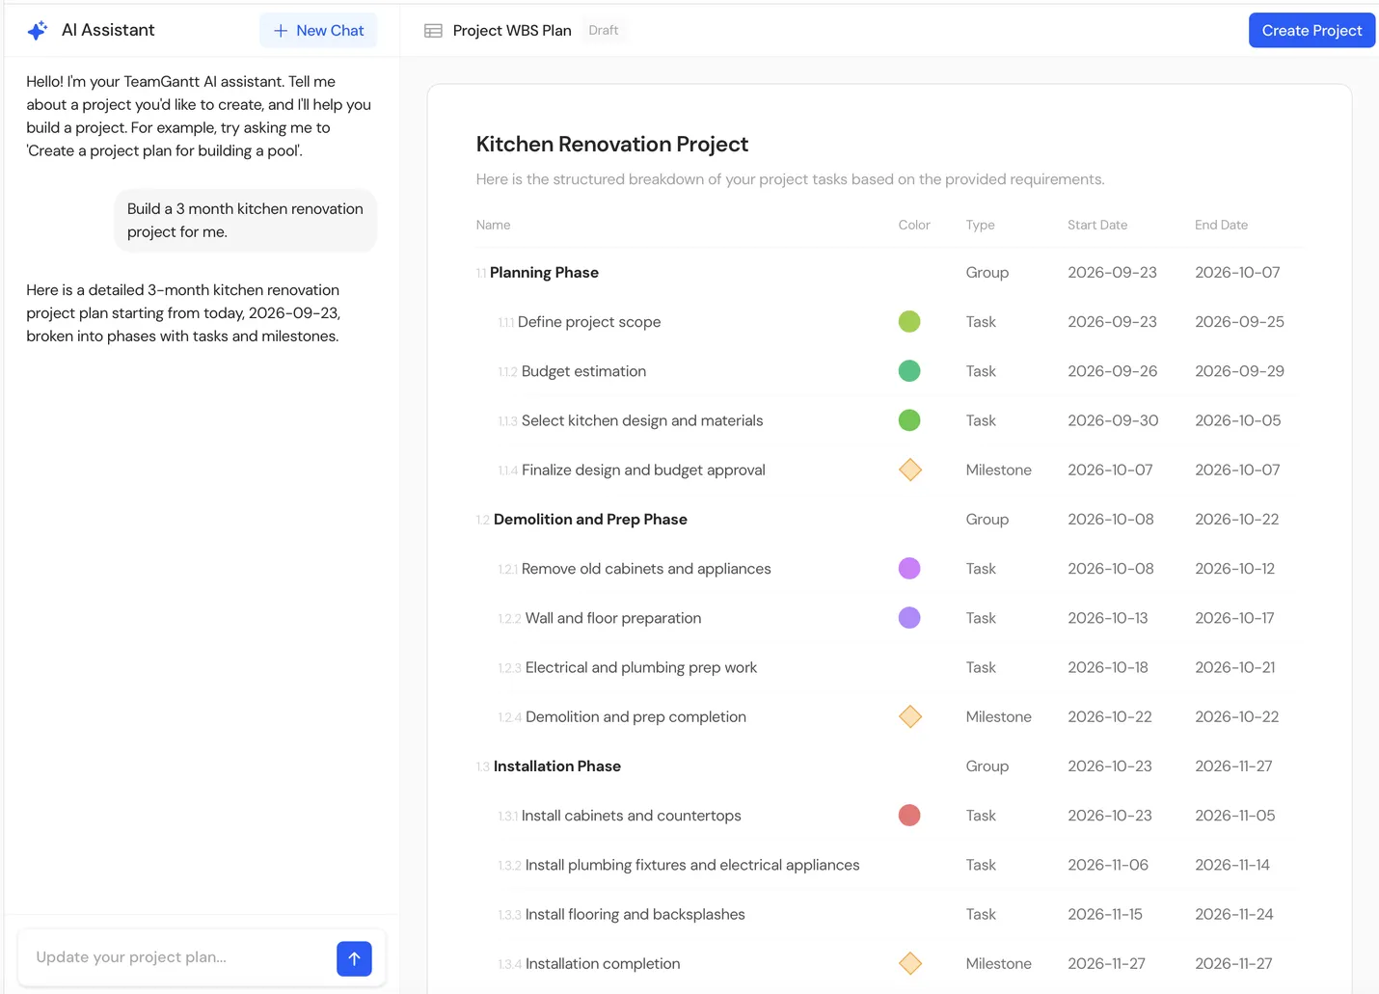Click the end date 2026-11-27 of Installation Phase

click(1233, 766)
